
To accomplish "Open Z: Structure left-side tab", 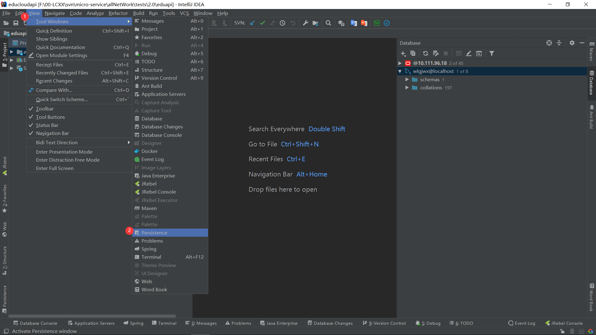I will click(x=4, y=261).
